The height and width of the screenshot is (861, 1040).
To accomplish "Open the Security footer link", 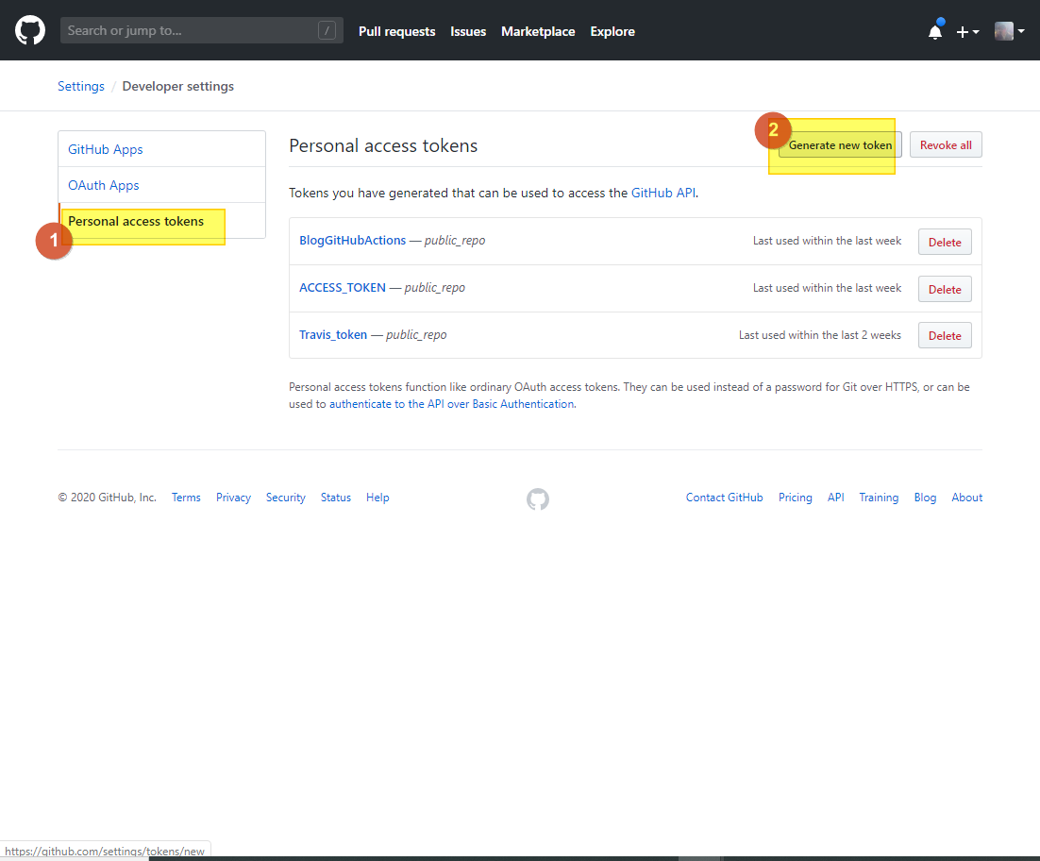I will 286,498.
